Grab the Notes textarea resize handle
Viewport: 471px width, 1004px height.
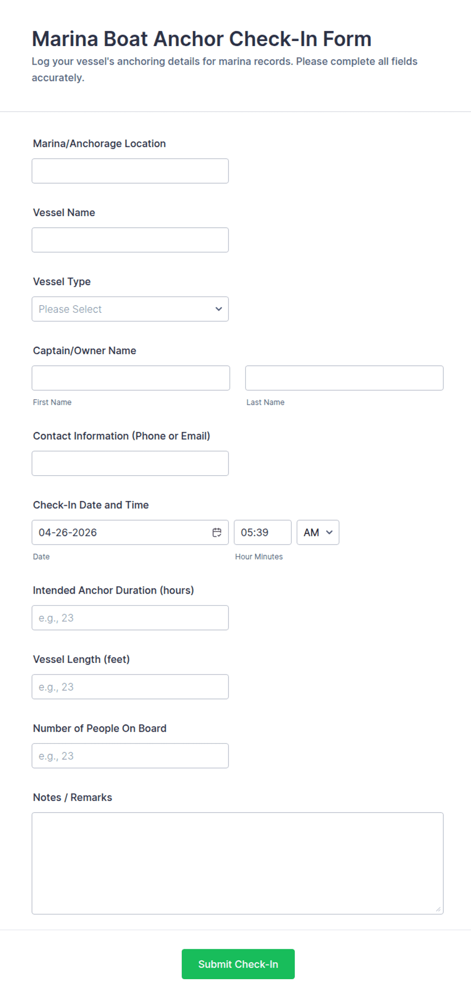coord(438,909)
